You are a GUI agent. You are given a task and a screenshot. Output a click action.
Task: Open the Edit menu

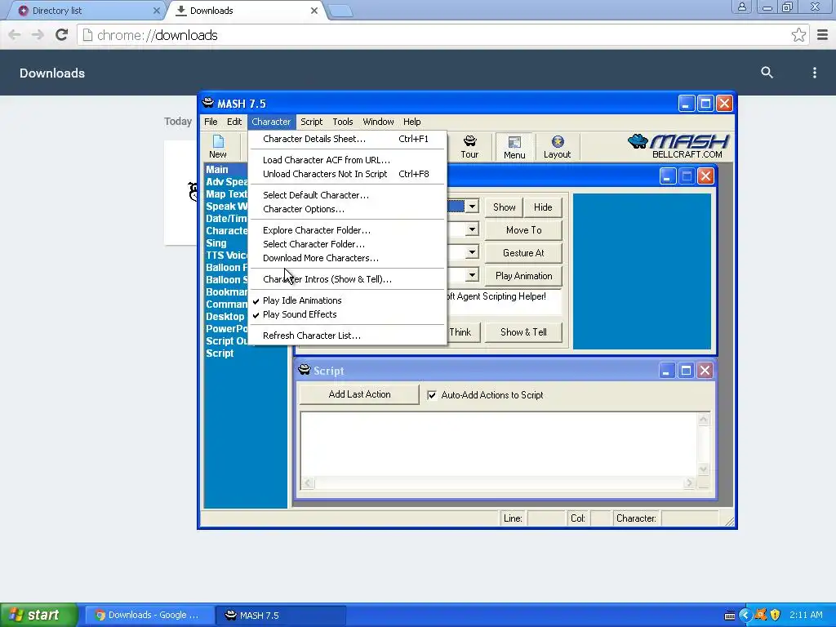[x=234, y=122]
